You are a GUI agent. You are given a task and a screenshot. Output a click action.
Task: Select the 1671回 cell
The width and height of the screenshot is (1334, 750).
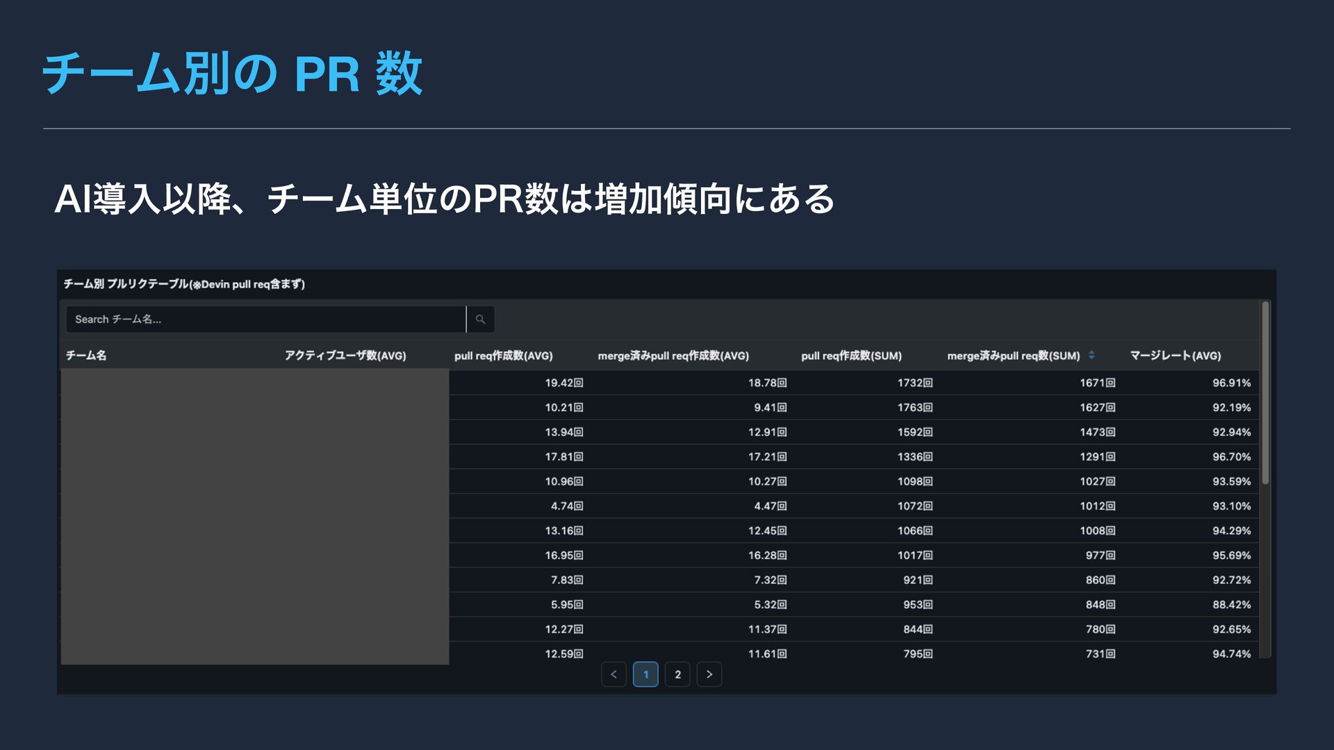[1098, 383]
